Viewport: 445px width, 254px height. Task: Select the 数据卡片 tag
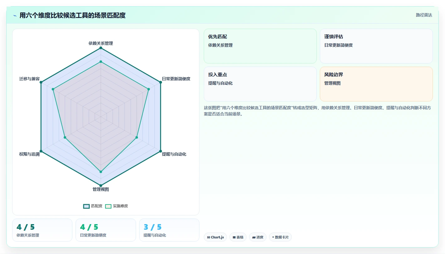click(280, 237)
